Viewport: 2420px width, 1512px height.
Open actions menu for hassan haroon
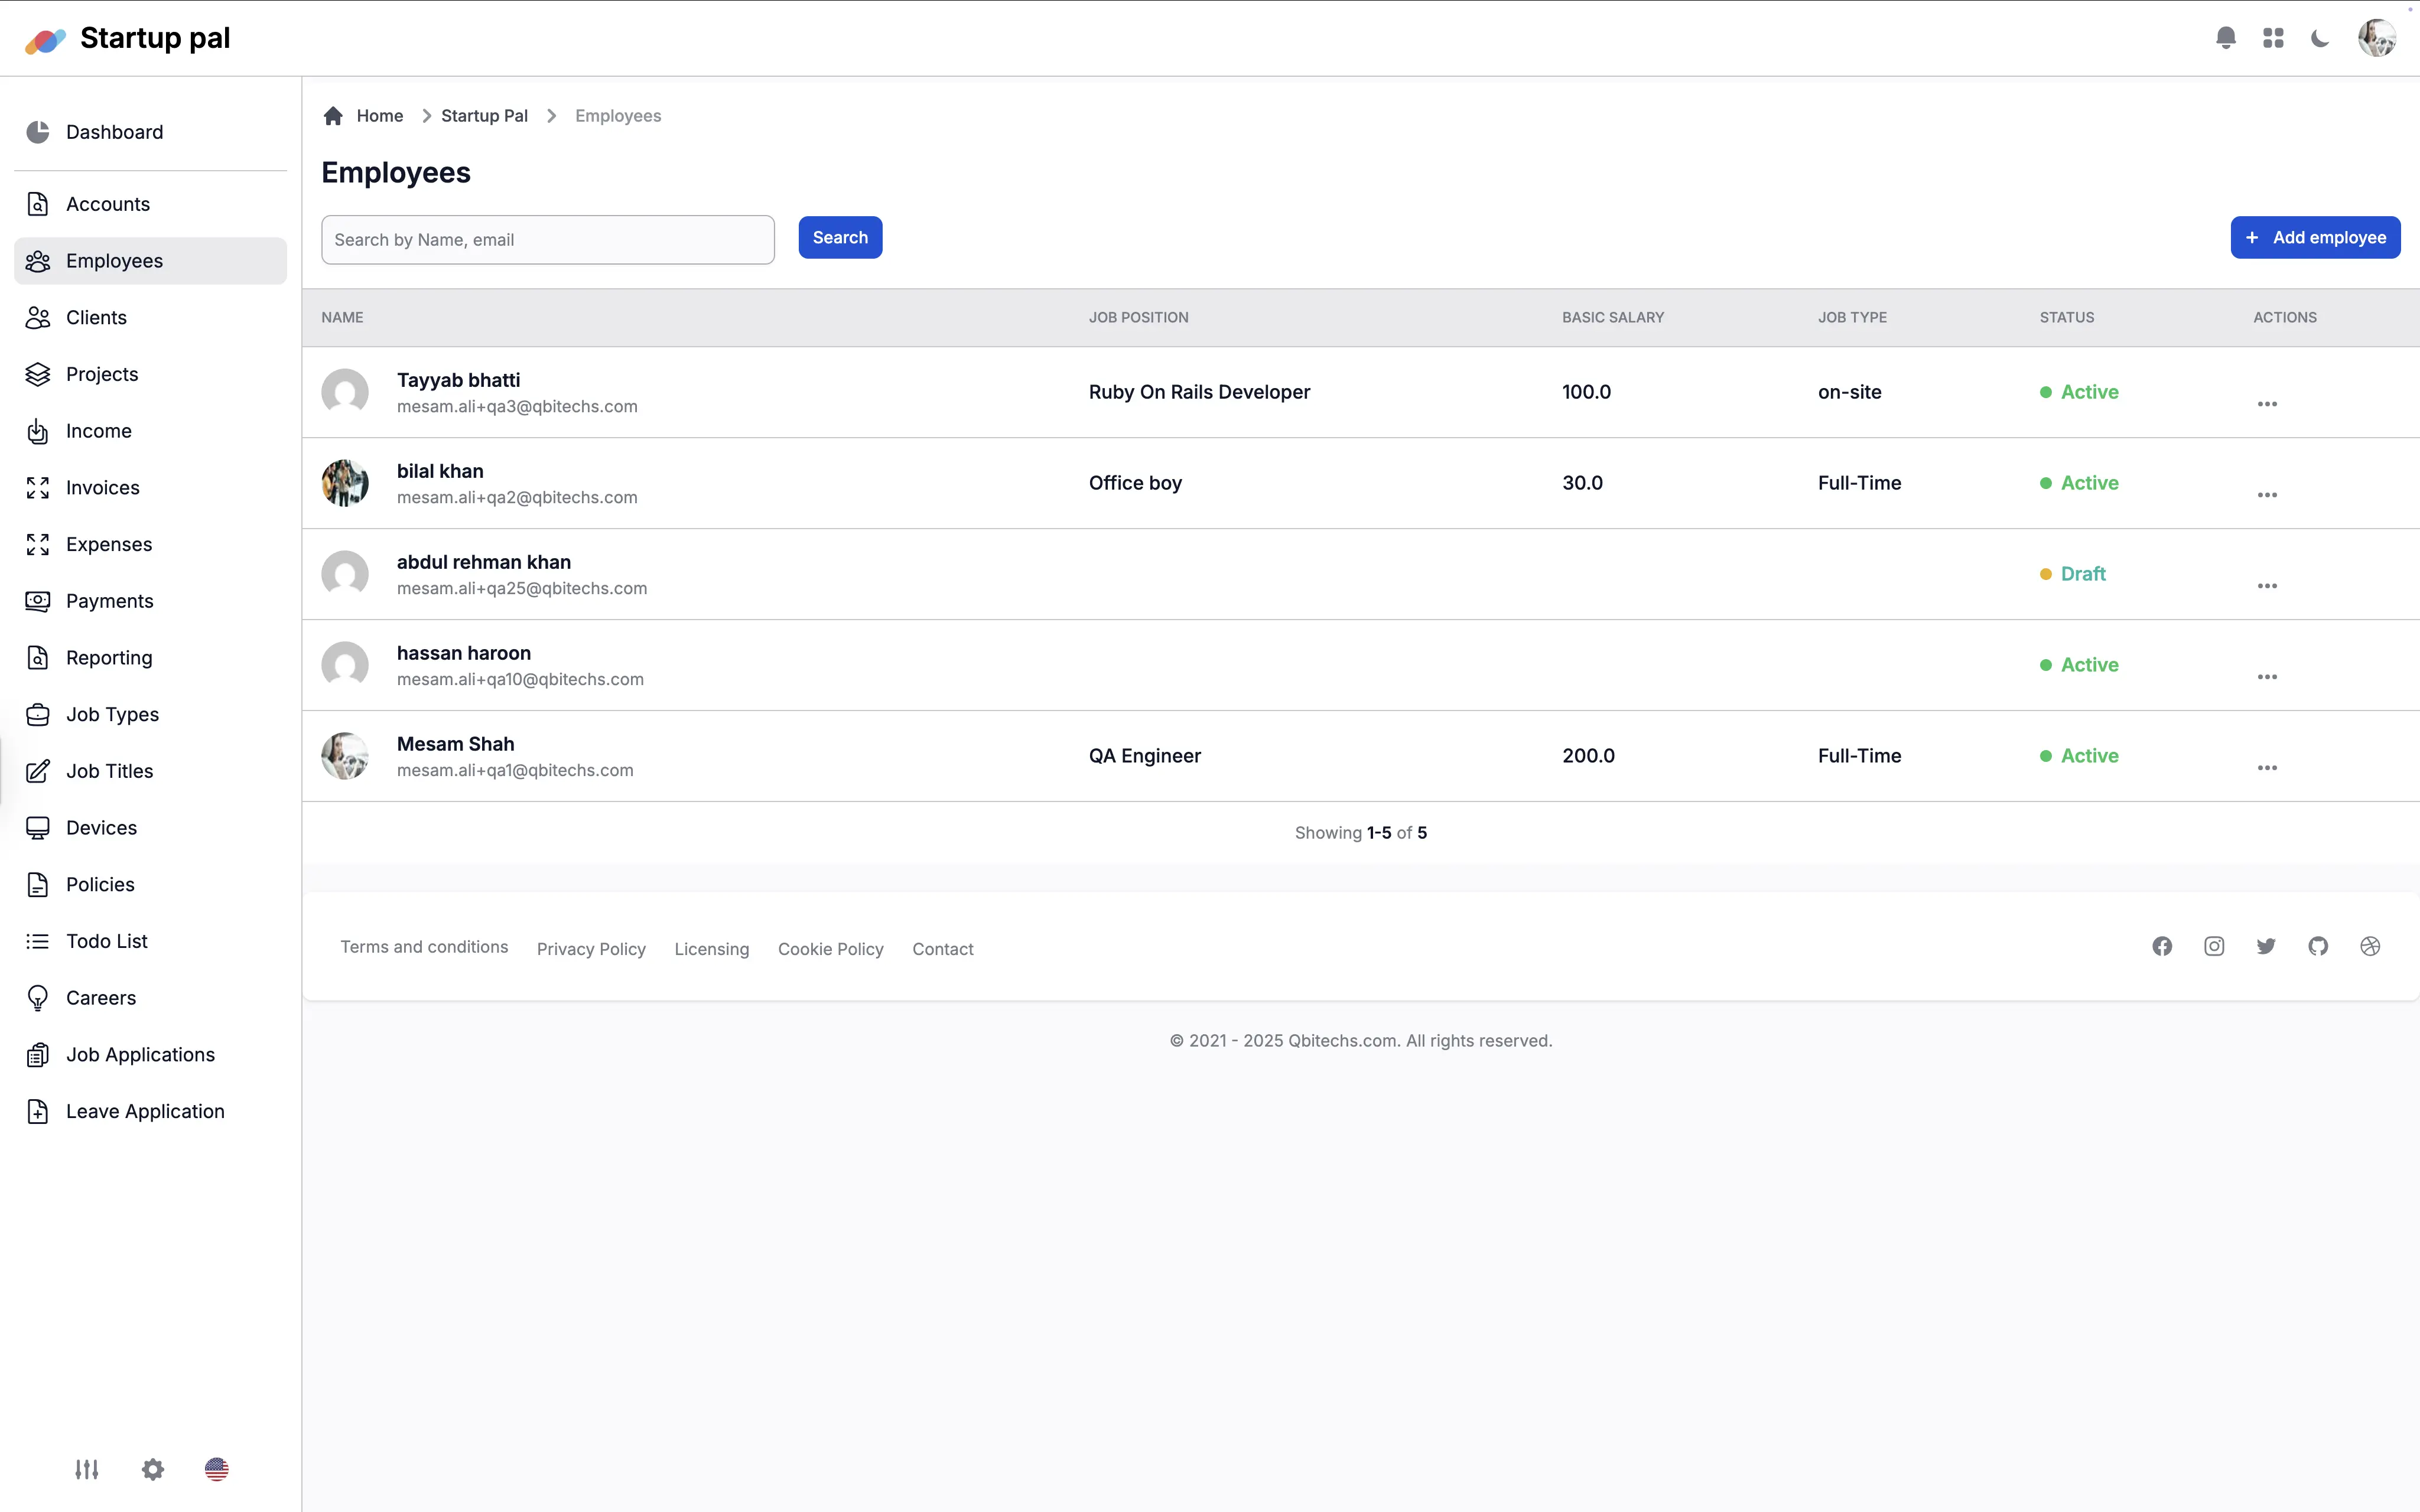click(x=2267, y=677)
